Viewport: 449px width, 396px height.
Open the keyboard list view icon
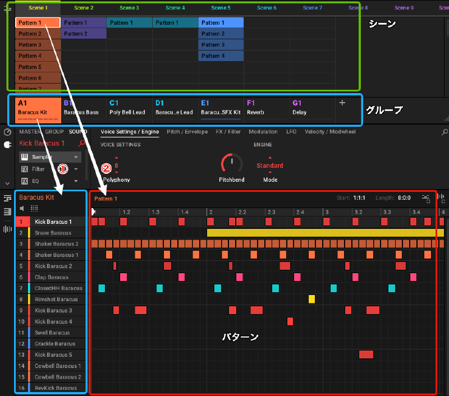7,211
